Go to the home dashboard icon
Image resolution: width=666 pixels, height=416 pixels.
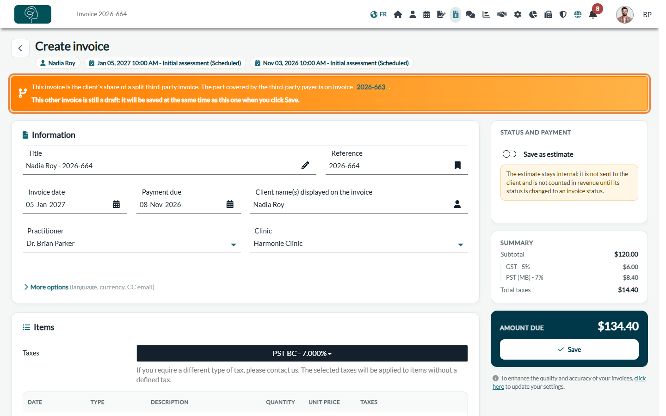[398, 14]
